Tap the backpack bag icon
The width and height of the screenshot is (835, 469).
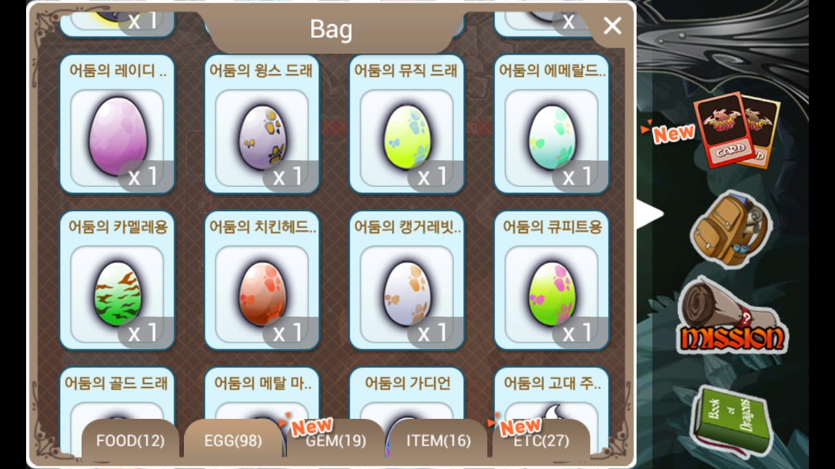pos(731,229)
